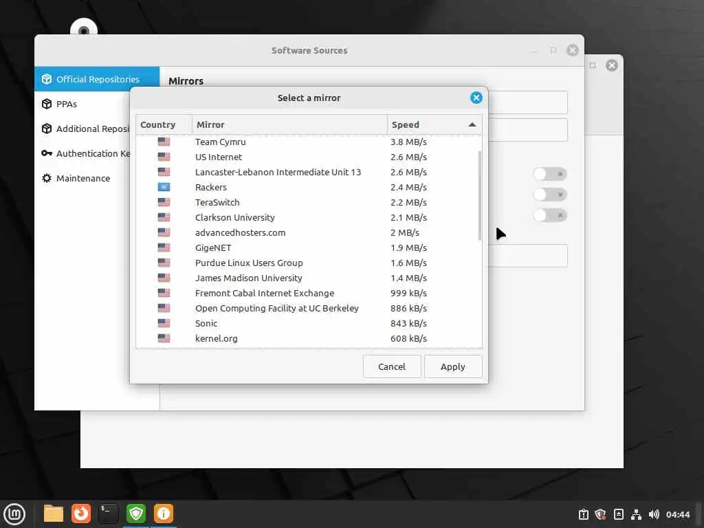The height and width of the screenshot is (528, 704).
Task: Sort mirrors by Country column
Action: [164, 124]
